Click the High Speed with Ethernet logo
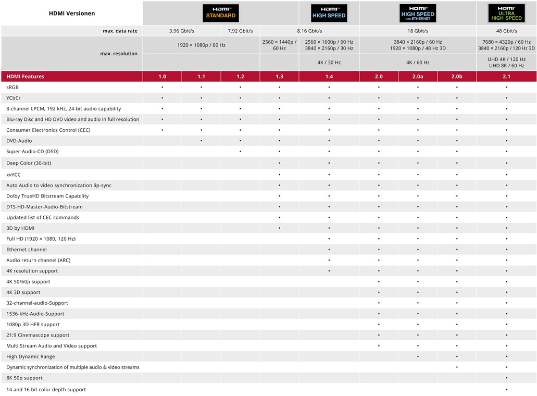This screenshot has width=537, height=396. point(418,13)
